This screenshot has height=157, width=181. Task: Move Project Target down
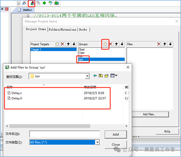pos(74,44)
